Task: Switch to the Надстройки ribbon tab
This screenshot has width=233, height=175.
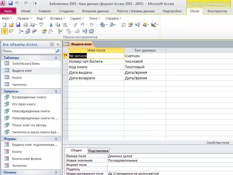Action: [x=172, y=11]
